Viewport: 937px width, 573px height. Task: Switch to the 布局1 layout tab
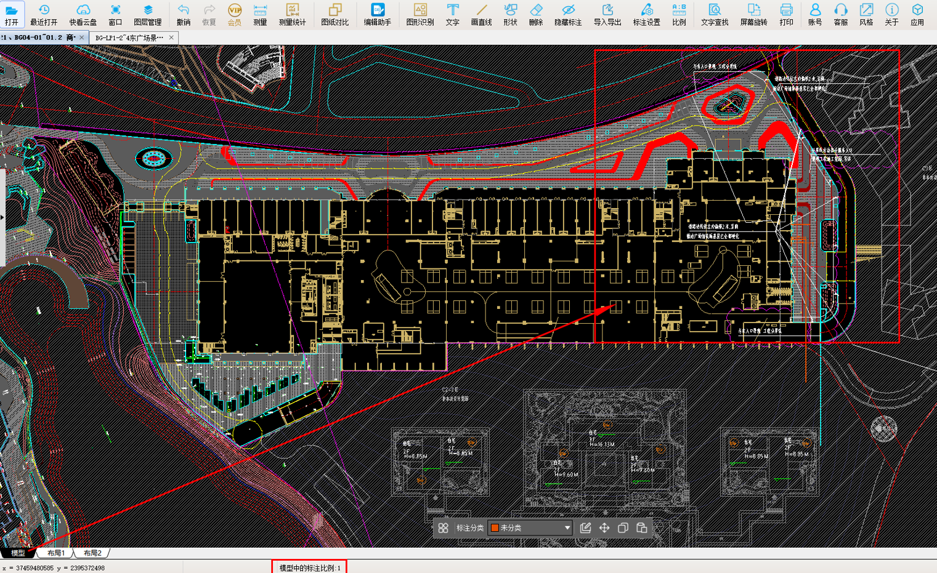coord(56,553)
